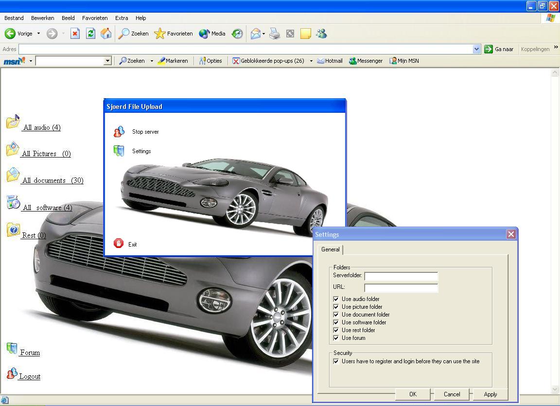
Task: Click the Serverfolder input field
Action: click(x=401, y=276)
